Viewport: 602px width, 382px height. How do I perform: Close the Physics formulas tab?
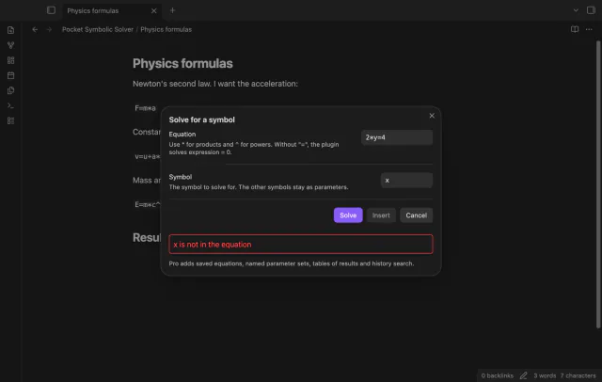coord(153,10)
